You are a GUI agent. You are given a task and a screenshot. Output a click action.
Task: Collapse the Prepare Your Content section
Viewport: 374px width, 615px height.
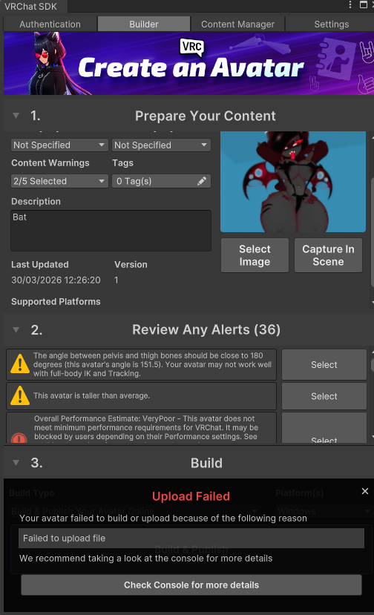click(16, 116)
